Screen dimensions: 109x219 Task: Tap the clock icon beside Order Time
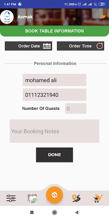click(100, 46)
